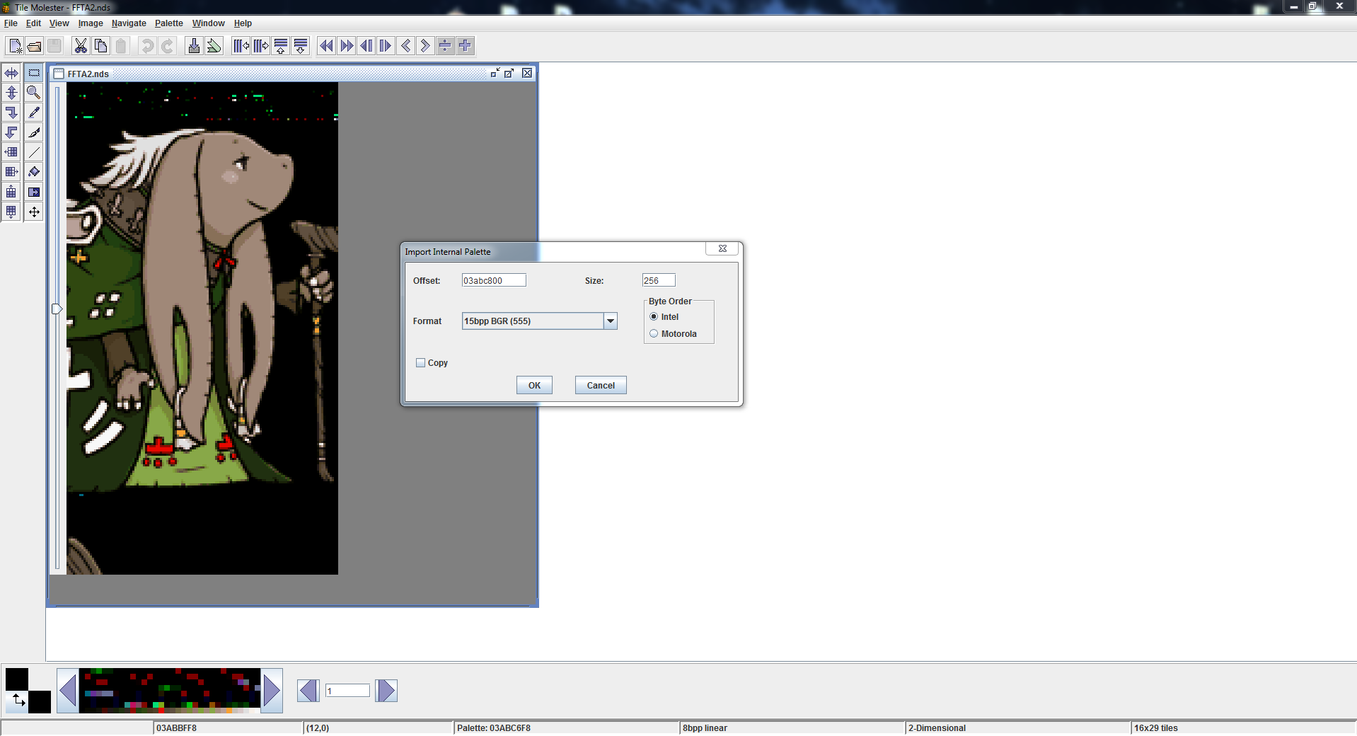1357x736 pixels.
Task: Open the Navigate menu
Action: click(x=129, y=23)
